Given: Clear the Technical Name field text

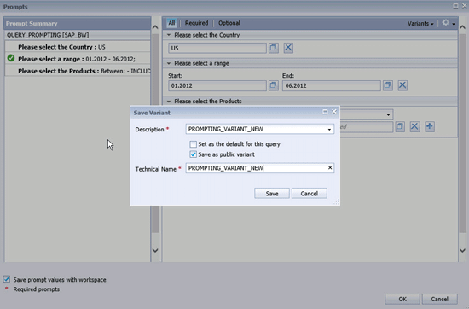Looking at the screenshot, I should point(330,168).
